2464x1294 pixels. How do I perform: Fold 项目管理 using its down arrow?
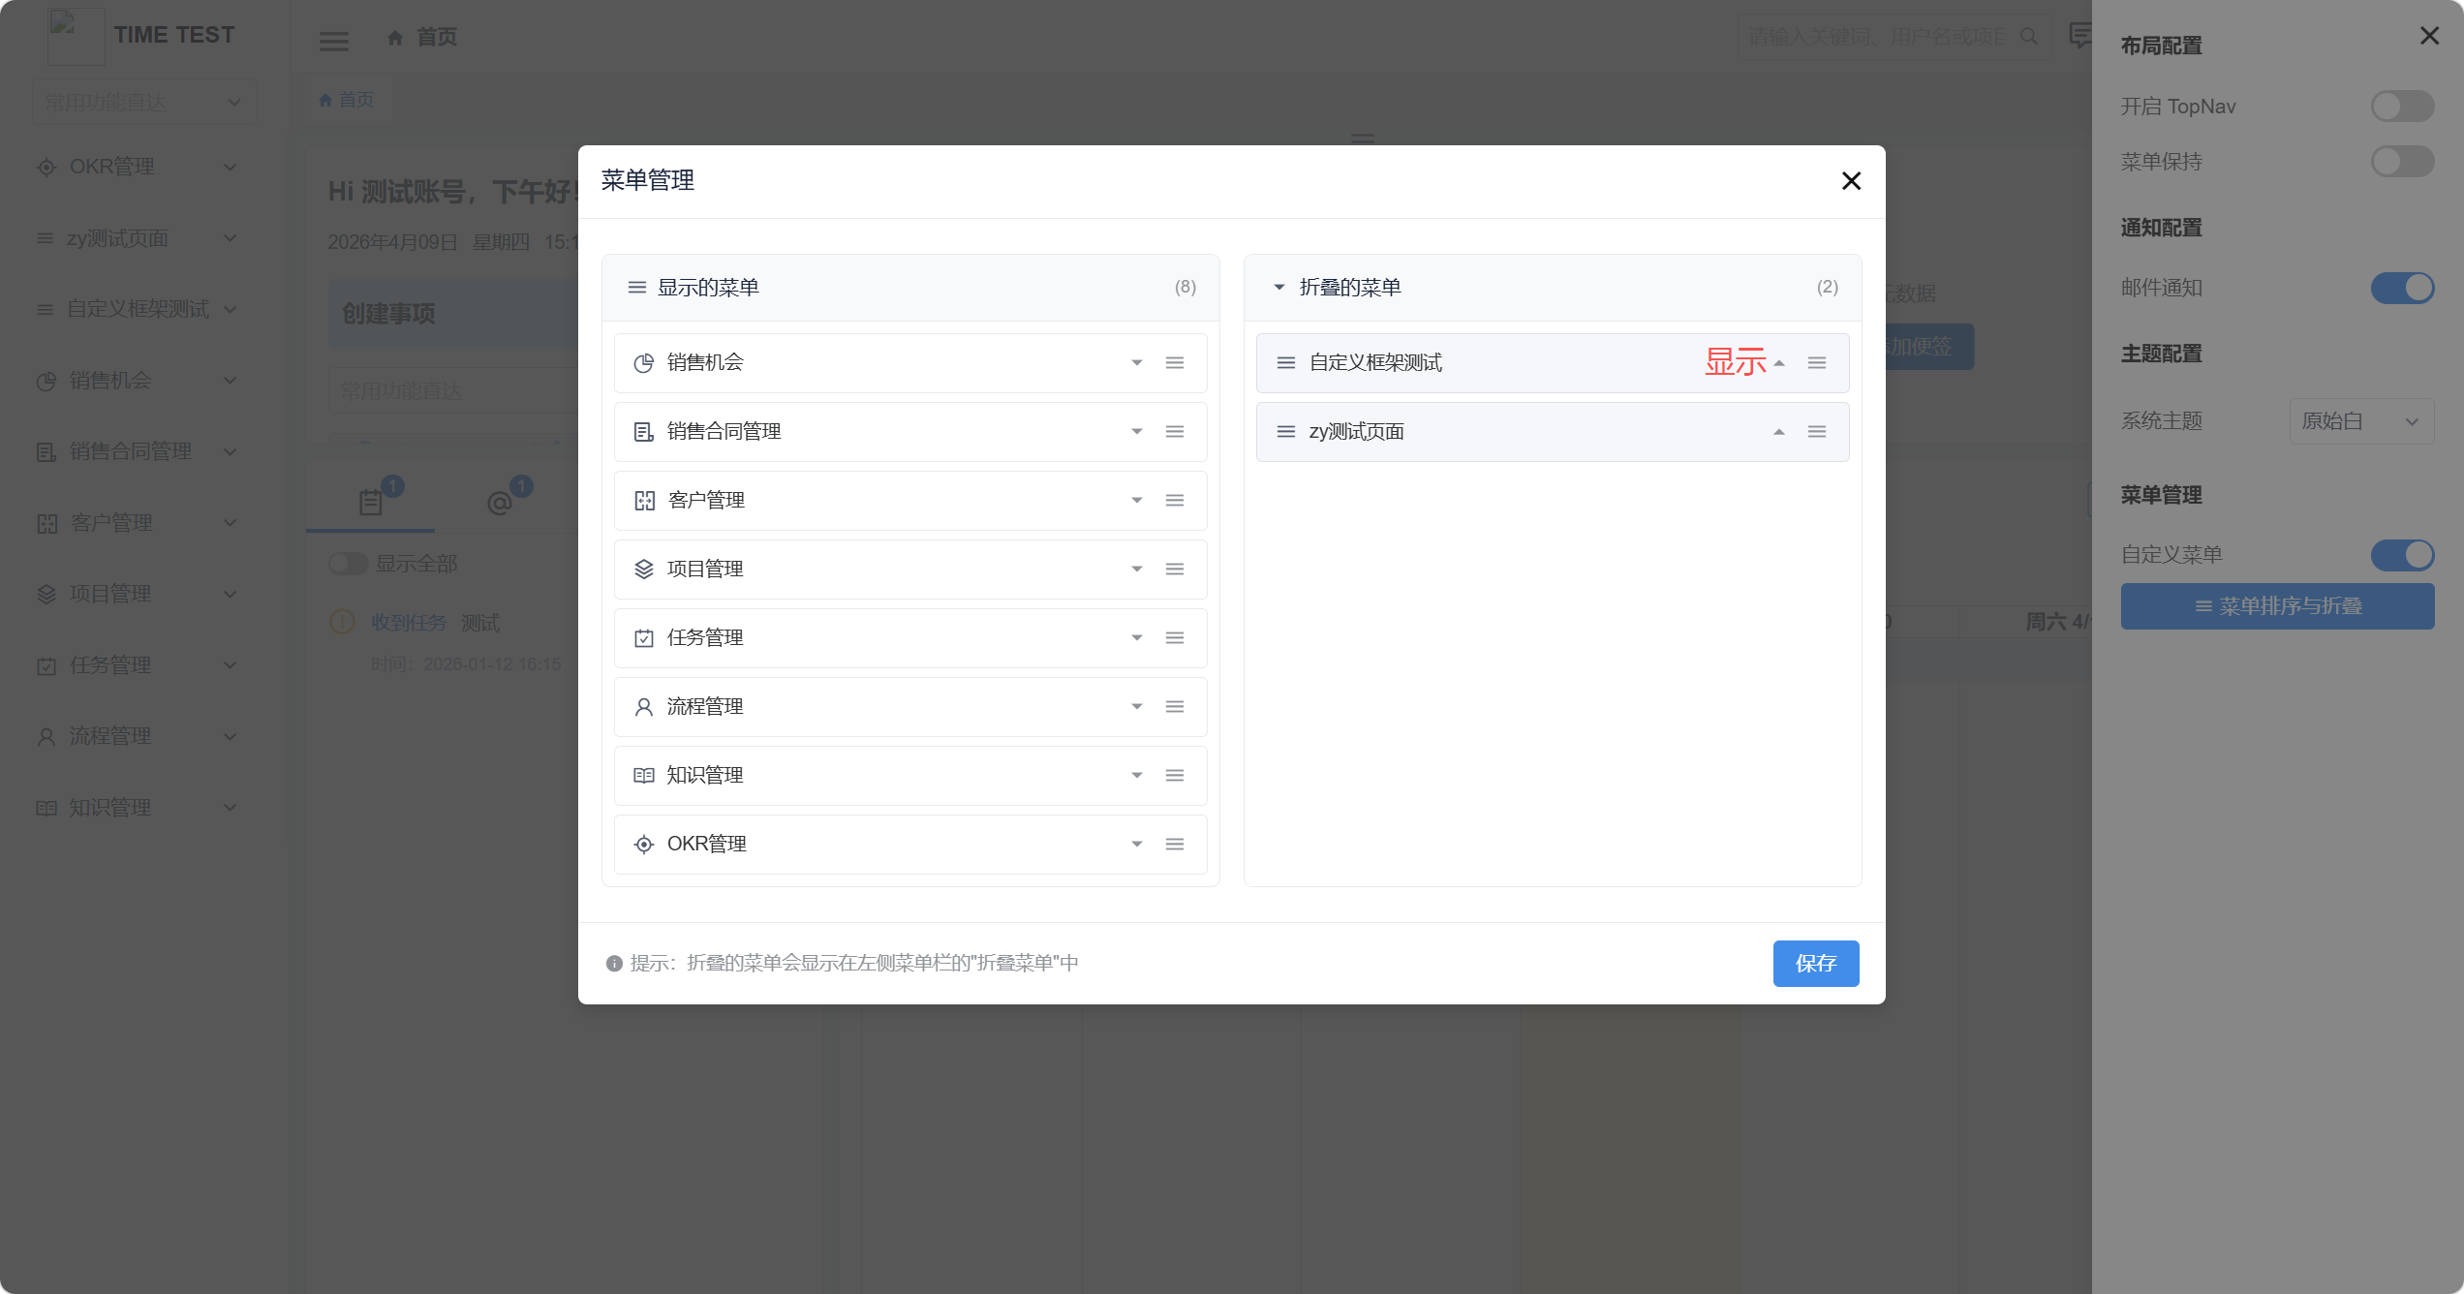(1137, 570)
